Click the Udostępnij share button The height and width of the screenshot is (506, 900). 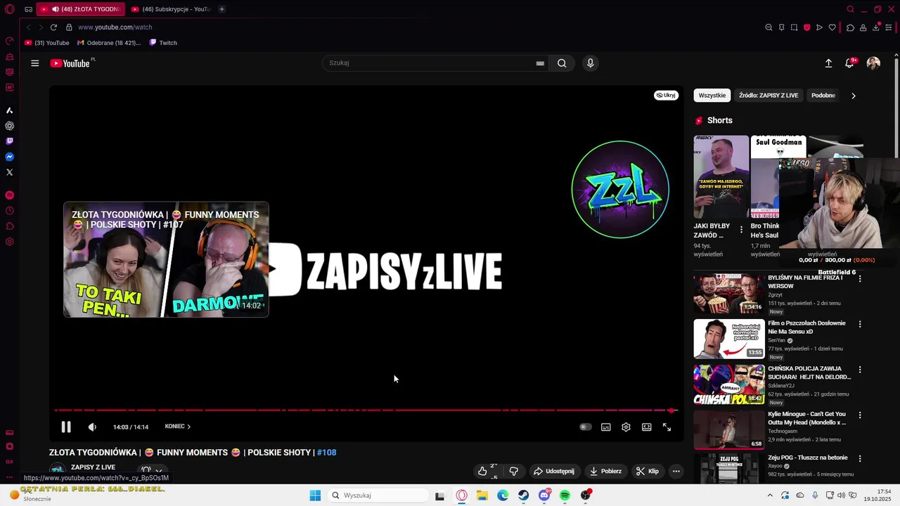tap(554, 471)
